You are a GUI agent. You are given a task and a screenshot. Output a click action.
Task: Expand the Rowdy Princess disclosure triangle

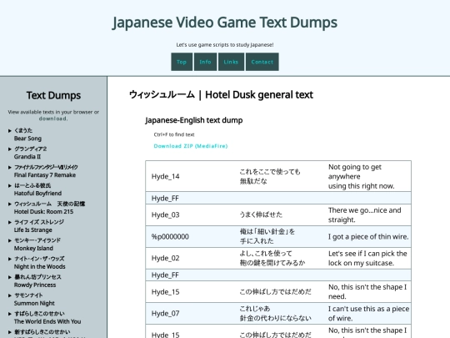[10, 277]
